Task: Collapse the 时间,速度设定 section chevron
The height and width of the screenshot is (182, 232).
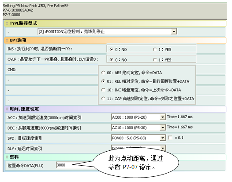Action: click(x=7, y=109)
